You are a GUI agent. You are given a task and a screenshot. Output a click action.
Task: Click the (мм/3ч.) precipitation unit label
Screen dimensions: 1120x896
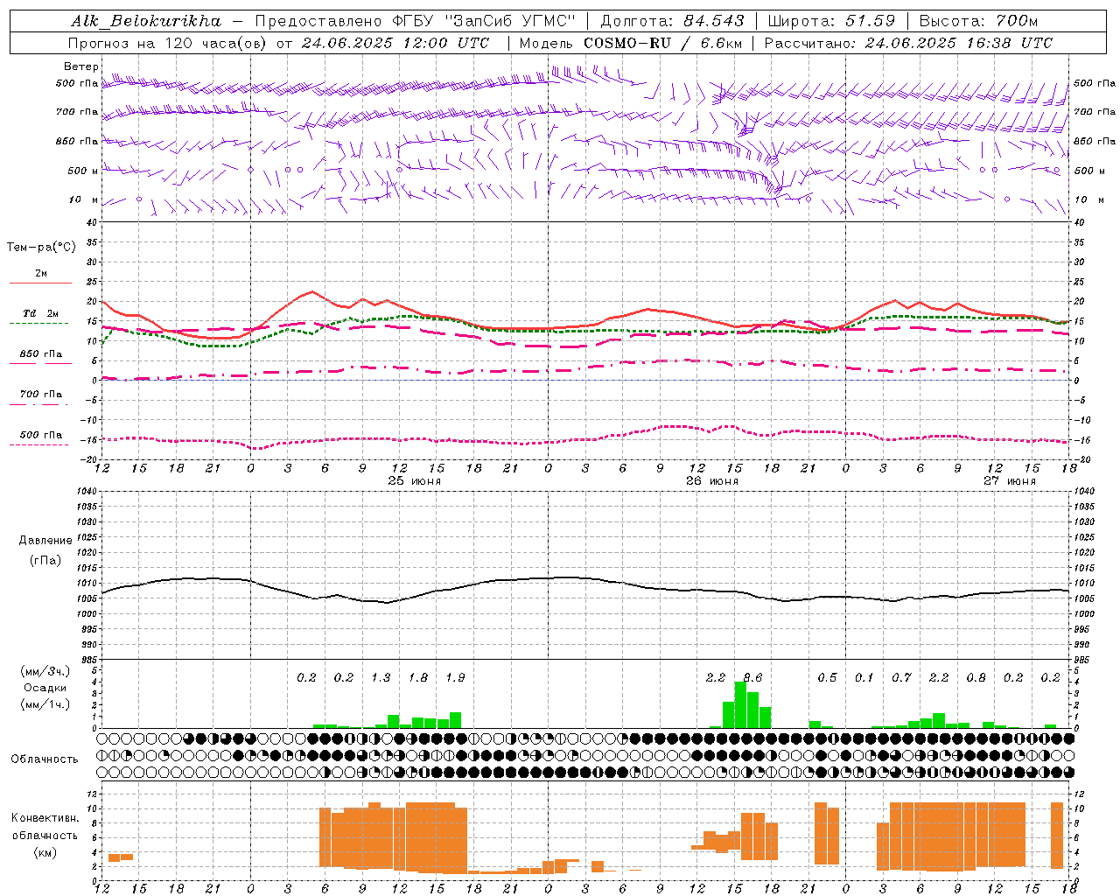(45, 671)
